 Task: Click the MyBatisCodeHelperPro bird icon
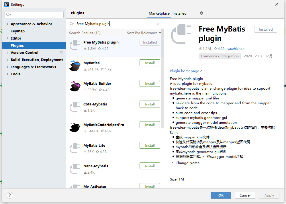point(75,127)
